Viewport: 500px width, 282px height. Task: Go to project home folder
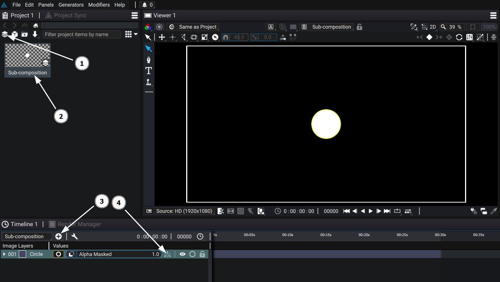pyautogui.click(x=36, y=25)
